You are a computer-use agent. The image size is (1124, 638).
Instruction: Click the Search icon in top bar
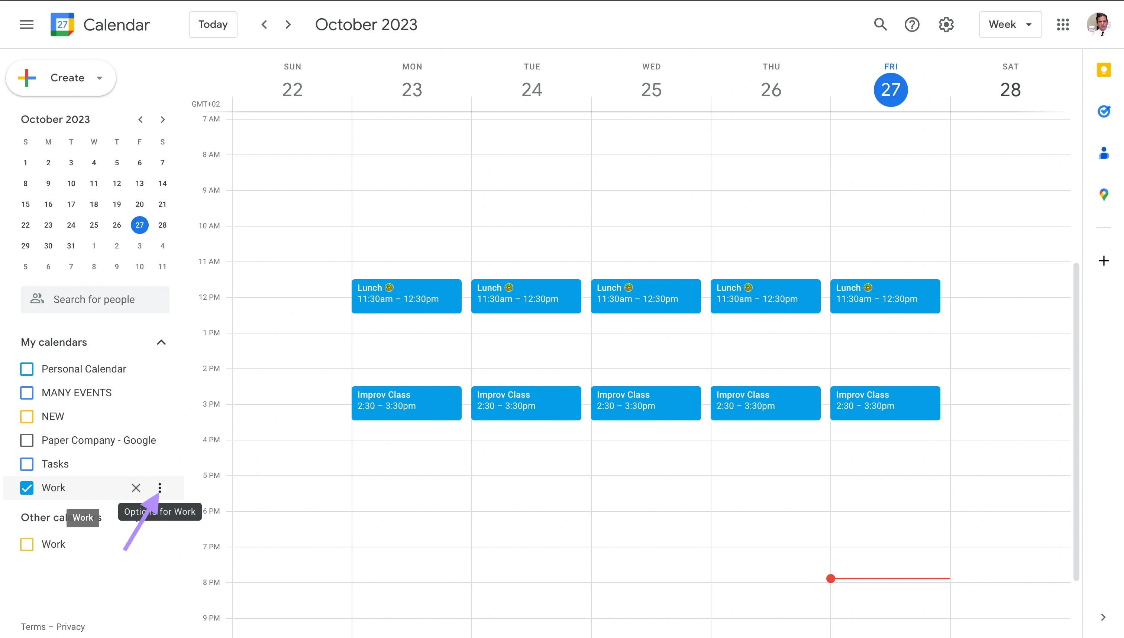pos(880,25)
